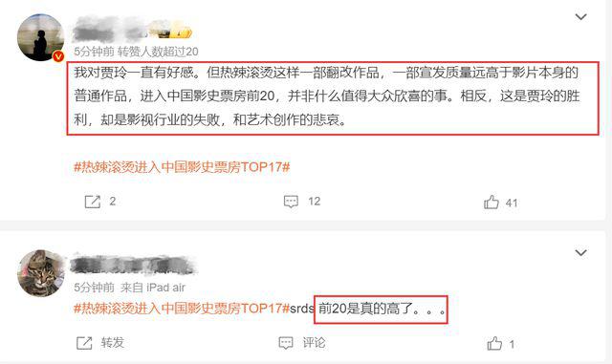Like the first post with 41 likes
Image resolution: width=612 pixels, height=364 pixels.
[491, 203]
